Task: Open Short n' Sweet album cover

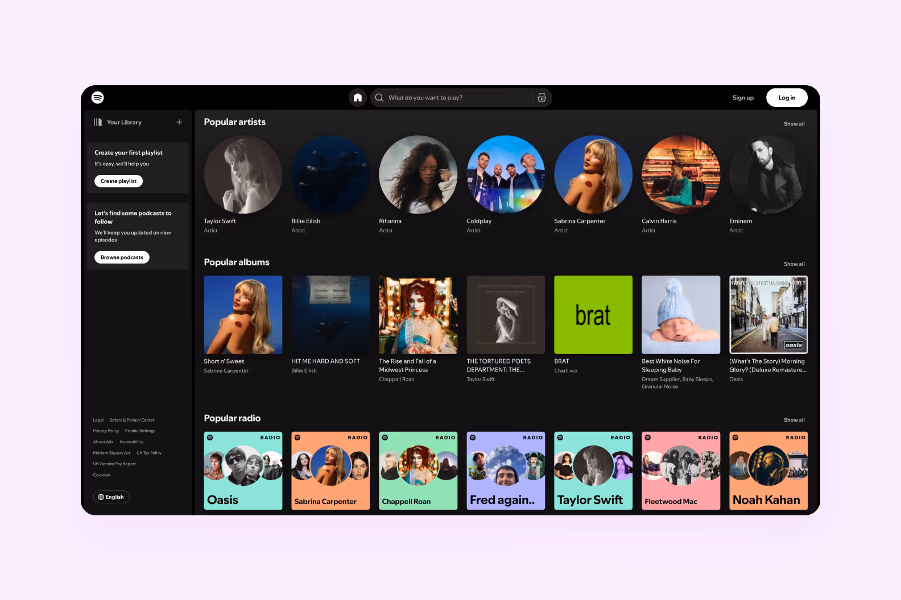Action: point(243,315)
